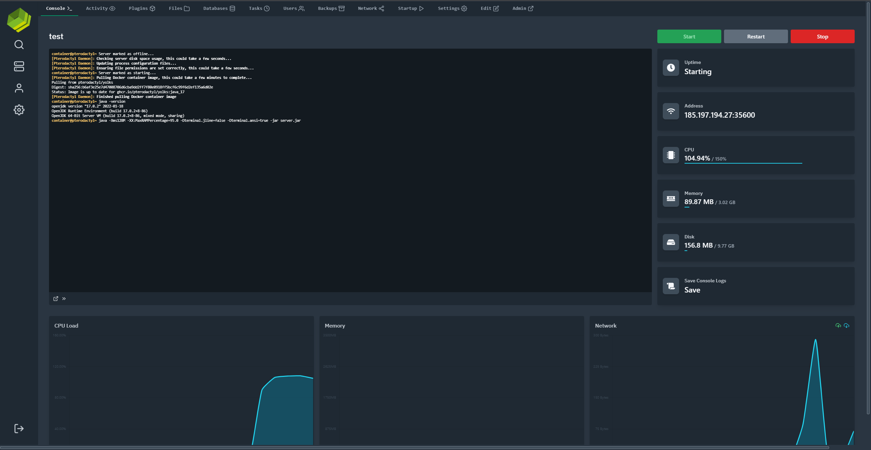The width and height of the screenshot is (871, 450).
Task: Switch to the Files tab
Action: [x=179, y=9]
